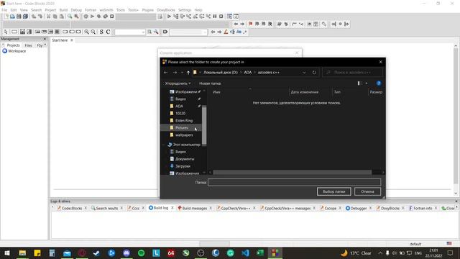Click the Zoom out icon
The image size is (460, 259).
pyautogui.click(x=93, y=32)
